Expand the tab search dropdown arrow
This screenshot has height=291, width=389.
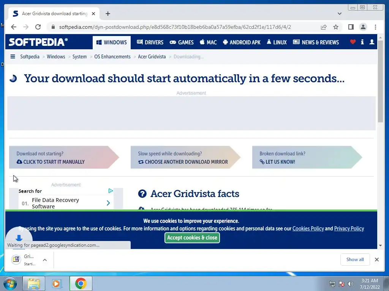pyautogui.click(x=339, y=14)
